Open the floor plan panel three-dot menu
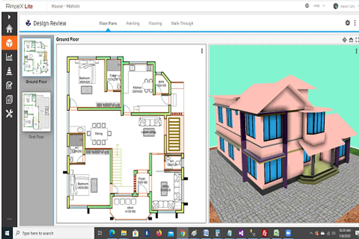The image size is (359, 239). coord(202,51)
